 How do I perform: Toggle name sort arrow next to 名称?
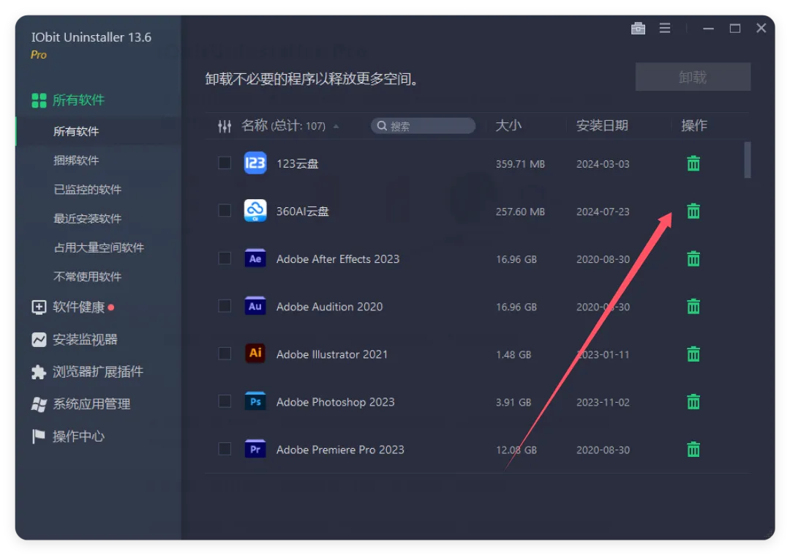click(x=336, y=127)
